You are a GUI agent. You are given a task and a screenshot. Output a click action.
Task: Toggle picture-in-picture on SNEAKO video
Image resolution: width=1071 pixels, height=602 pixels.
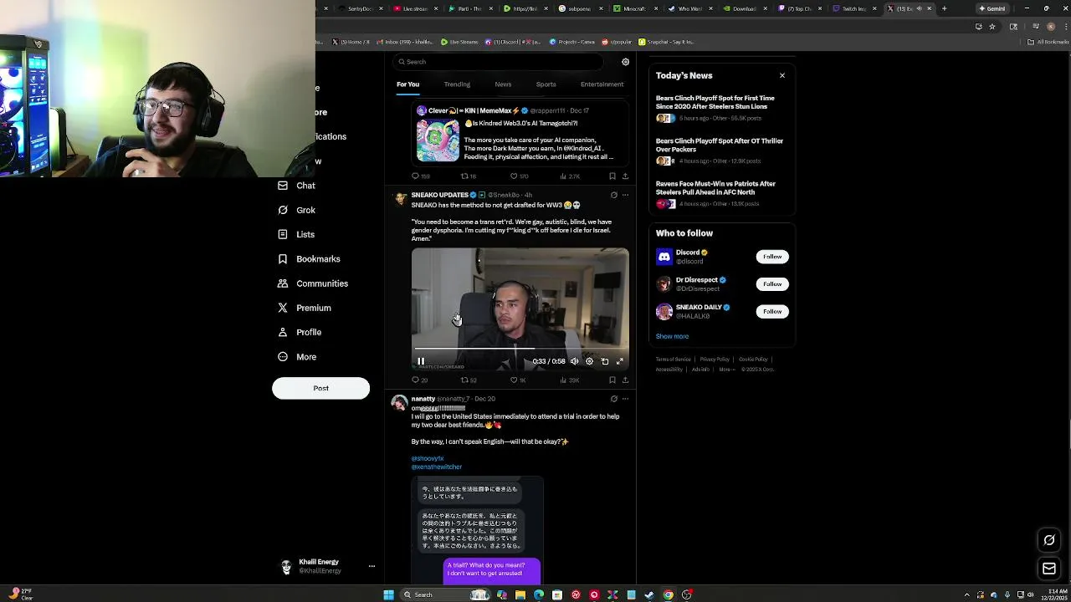point(605,361)
